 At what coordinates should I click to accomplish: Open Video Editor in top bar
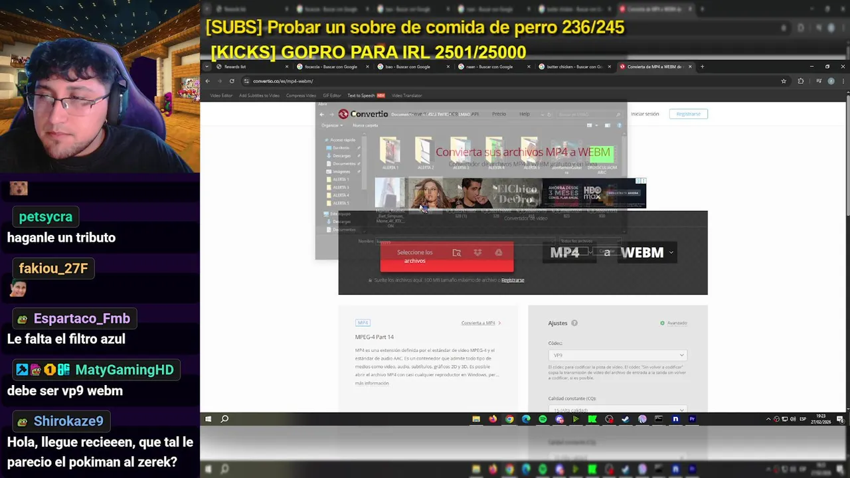coord(221,96)
